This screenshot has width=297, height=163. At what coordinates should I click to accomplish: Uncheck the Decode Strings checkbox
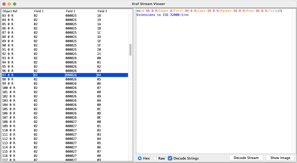(x=170, y=158)
